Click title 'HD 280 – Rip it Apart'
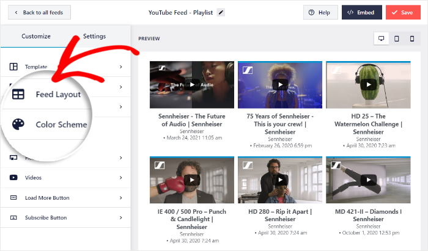The image size is (428, 251). [280, 216]
